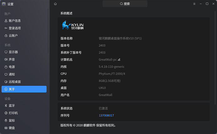Click the 系统概述 heading
Viewport: 217px width, 134px height.
[66, 13]
